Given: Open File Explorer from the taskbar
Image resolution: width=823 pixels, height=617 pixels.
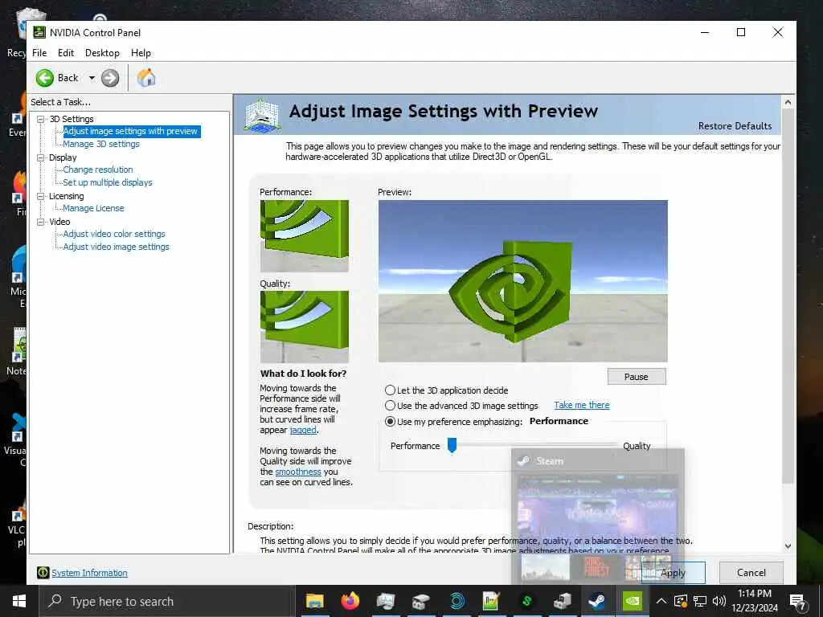Looking at the screenshot, I should pos(314,601).
